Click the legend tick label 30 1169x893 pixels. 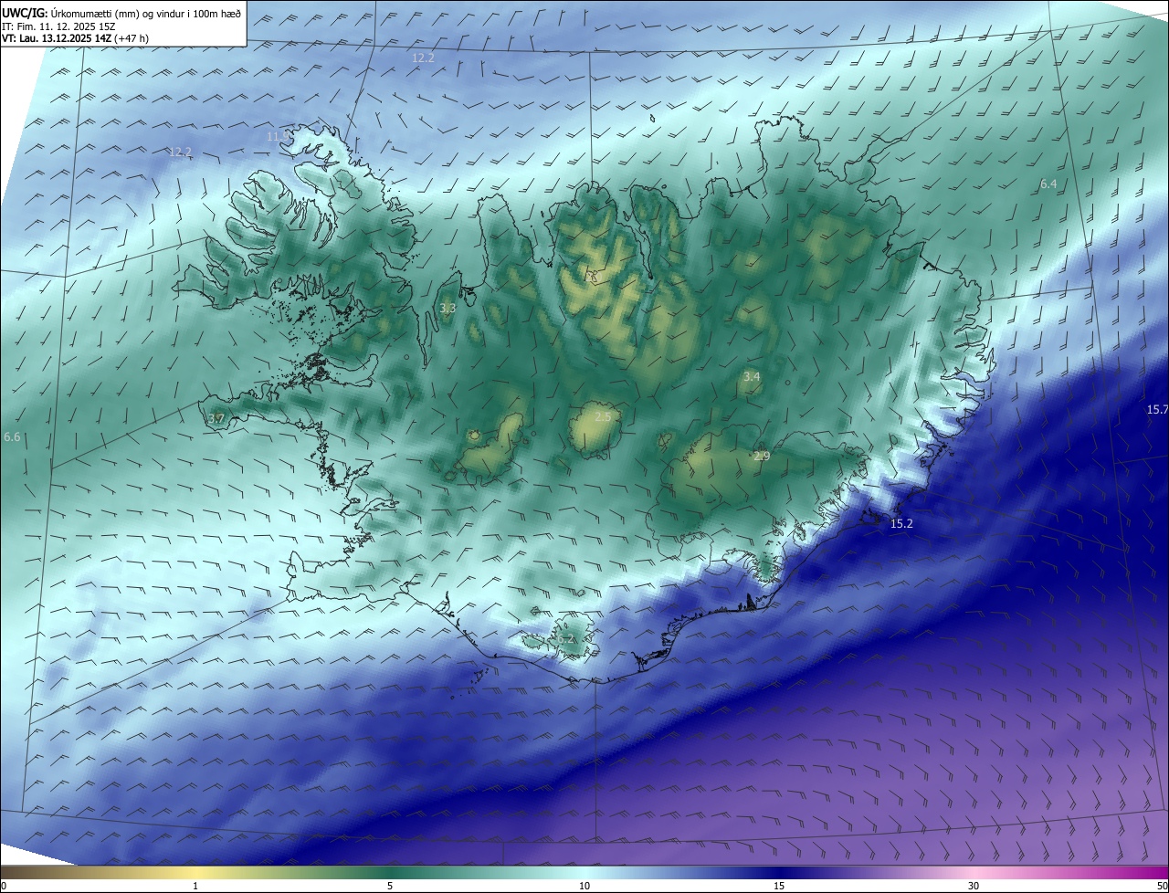974,886
